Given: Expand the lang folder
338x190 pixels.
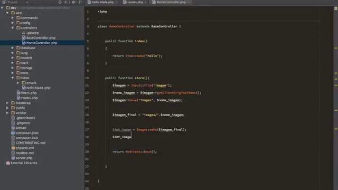Looking at the screenshot, I should point(13,53).
